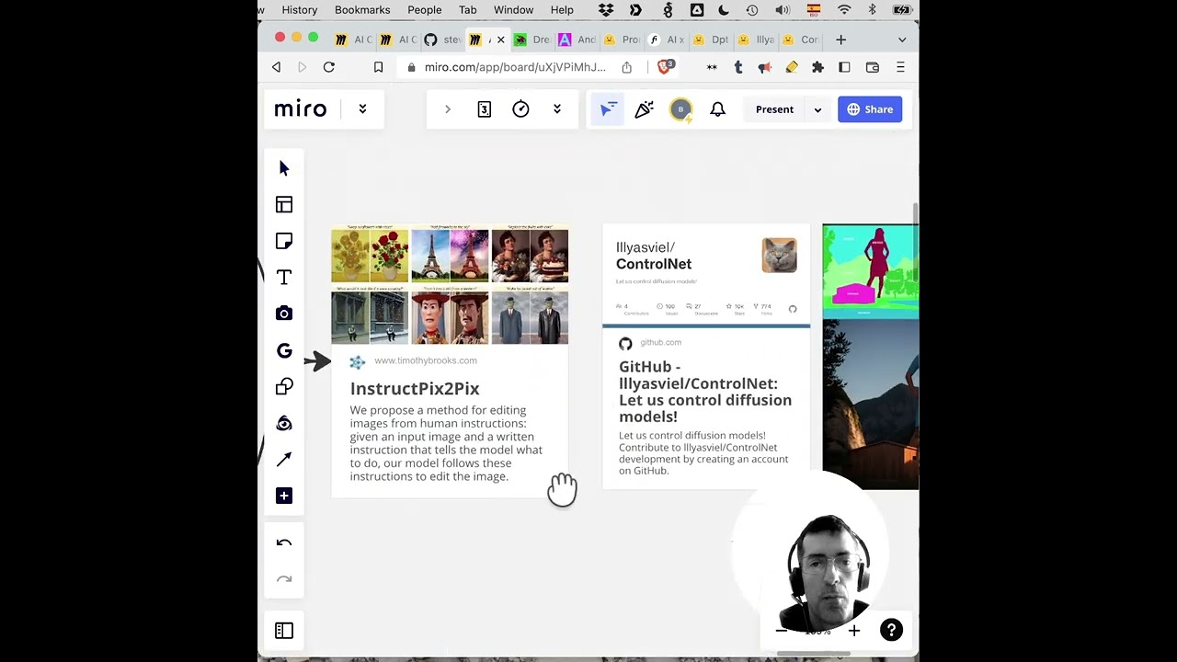Open the People menu
The width and height of the screenshot is (1177, 662).
tap(424, 9)
